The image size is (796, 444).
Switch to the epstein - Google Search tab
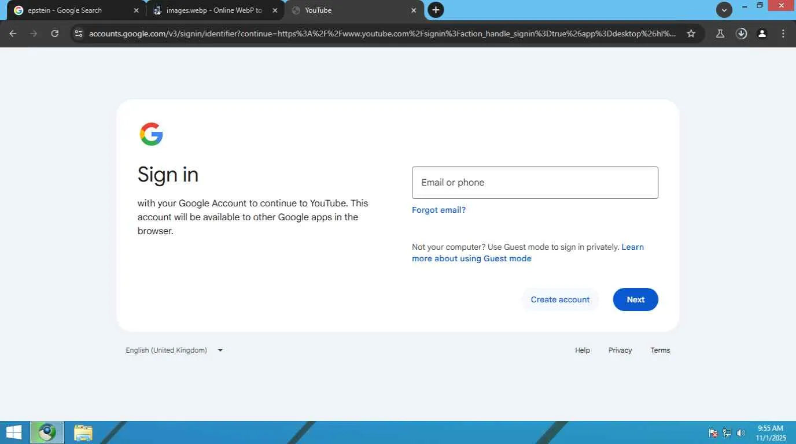pyautogui.click(x=76, y=10)
